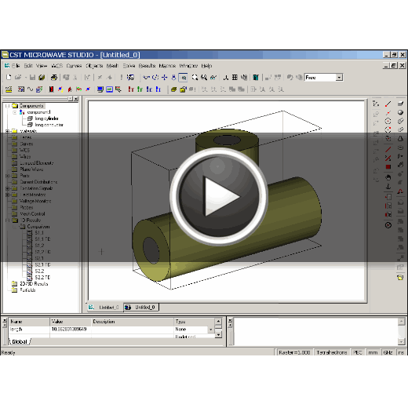Collapse the Components tree folder
The height and width of the screenshot is (408, 408).
7,106
